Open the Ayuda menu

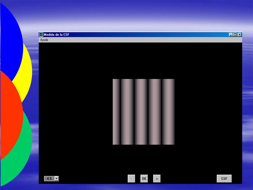coord(44,40)
